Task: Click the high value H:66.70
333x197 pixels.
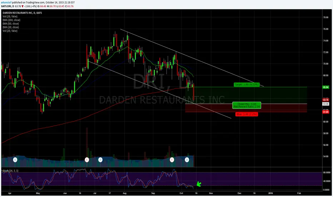Action: click(51, 6)
